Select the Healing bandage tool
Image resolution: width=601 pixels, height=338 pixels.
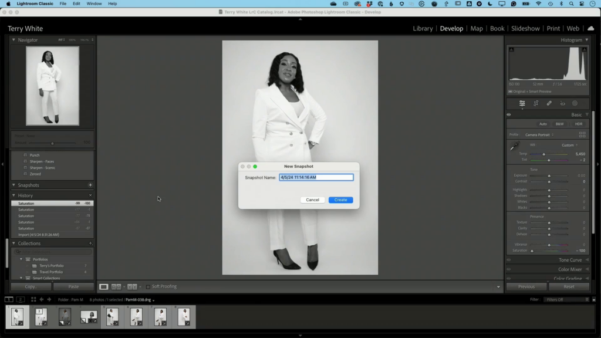pos(549,103)
